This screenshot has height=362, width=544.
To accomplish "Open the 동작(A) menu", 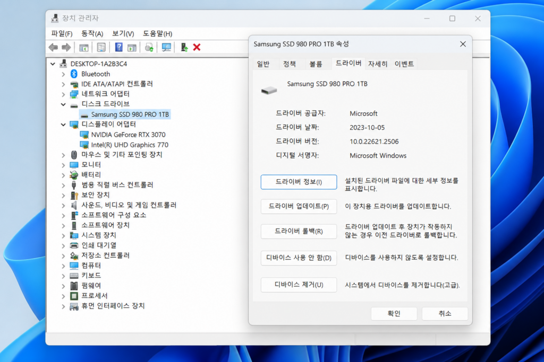I will (x=92, y=33).
